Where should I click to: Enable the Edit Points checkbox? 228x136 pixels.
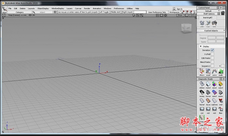pyautogui.click(x=212, y=58)
